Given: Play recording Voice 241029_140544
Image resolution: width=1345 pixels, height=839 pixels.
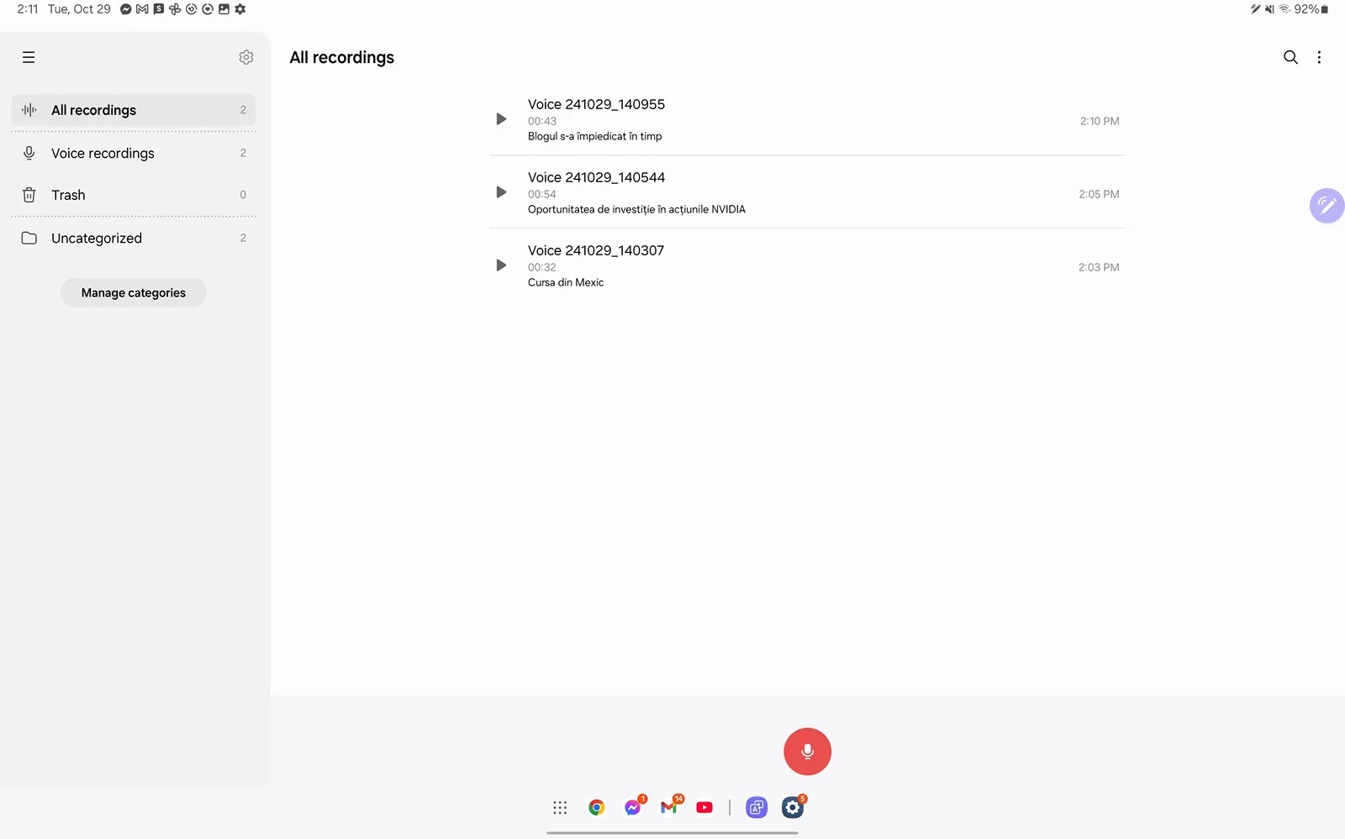Looking at the screenshot, I should click(501, 192).
